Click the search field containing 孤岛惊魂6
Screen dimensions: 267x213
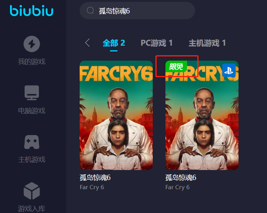click(137, 10)
